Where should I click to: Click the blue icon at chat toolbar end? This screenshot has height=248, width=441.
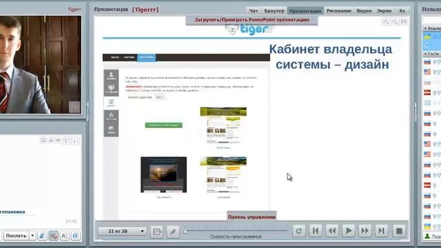(75, 236)
